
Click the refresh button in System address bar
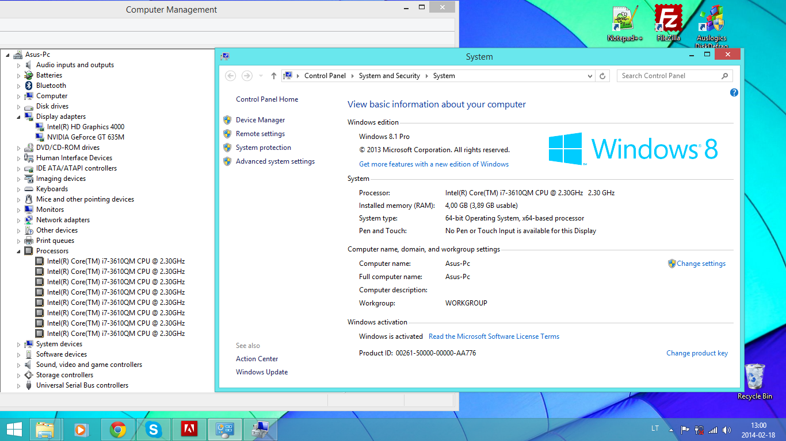602,76
